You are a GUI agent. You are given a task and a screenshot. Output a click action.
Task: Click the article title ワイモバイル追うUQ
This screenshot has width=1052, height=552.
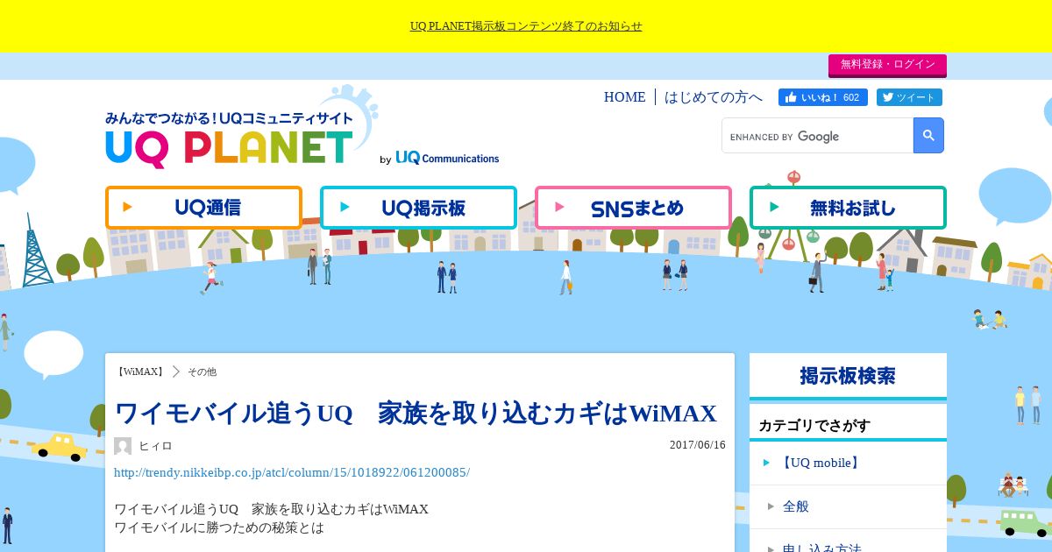click(416, 414)
